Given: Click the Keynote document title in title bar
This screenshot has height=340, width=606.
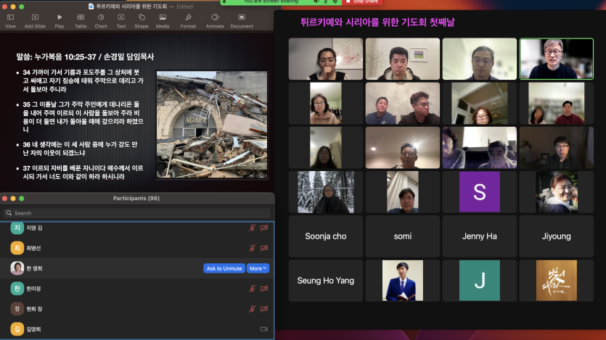Looking at the screenshot, I should [x=131, y=7].
